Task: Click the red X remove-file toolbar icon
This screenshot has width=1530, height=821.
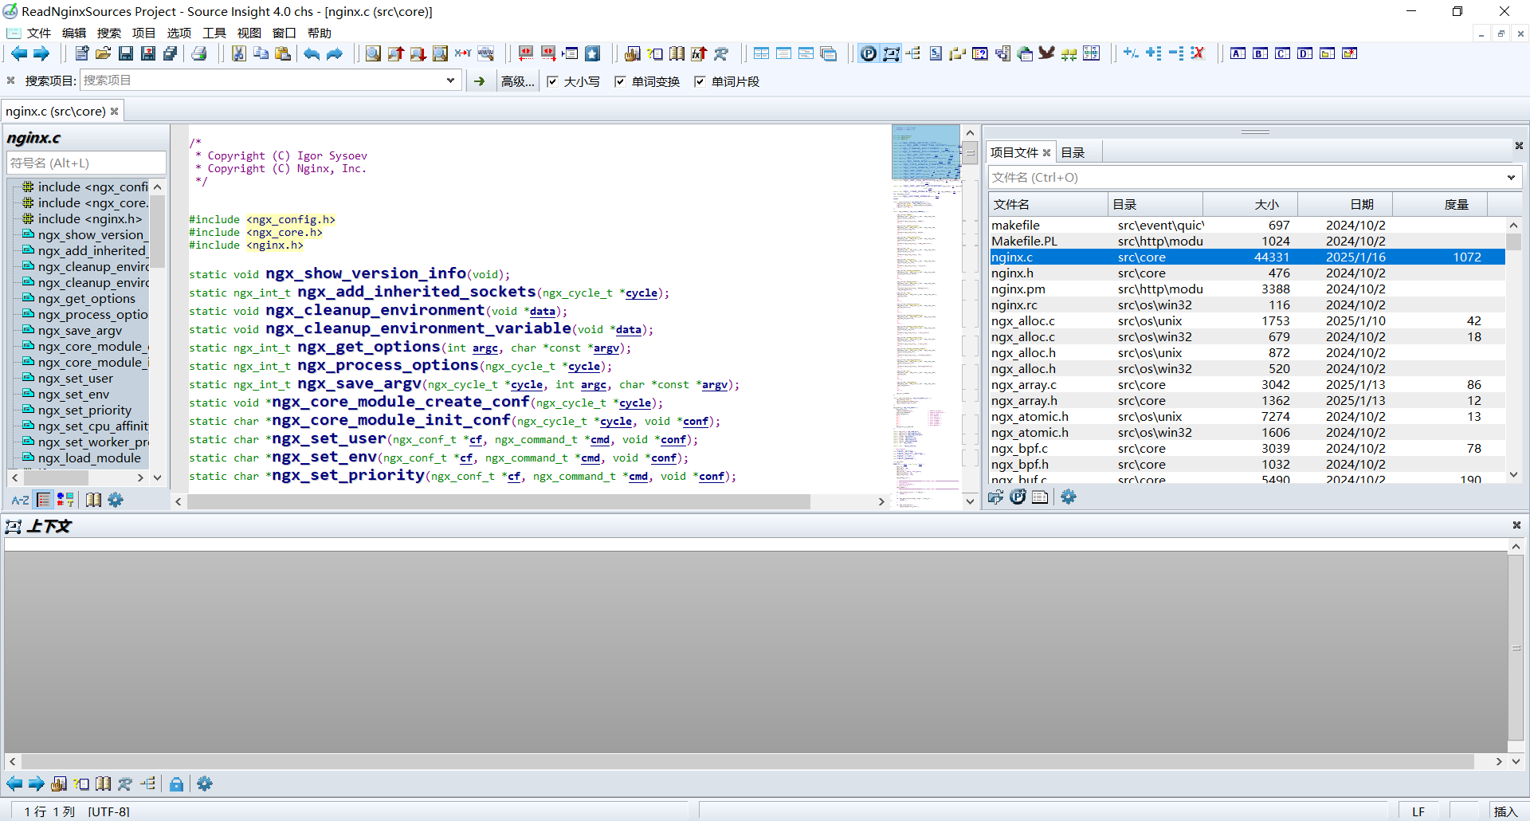Action: coord(1197,53)
